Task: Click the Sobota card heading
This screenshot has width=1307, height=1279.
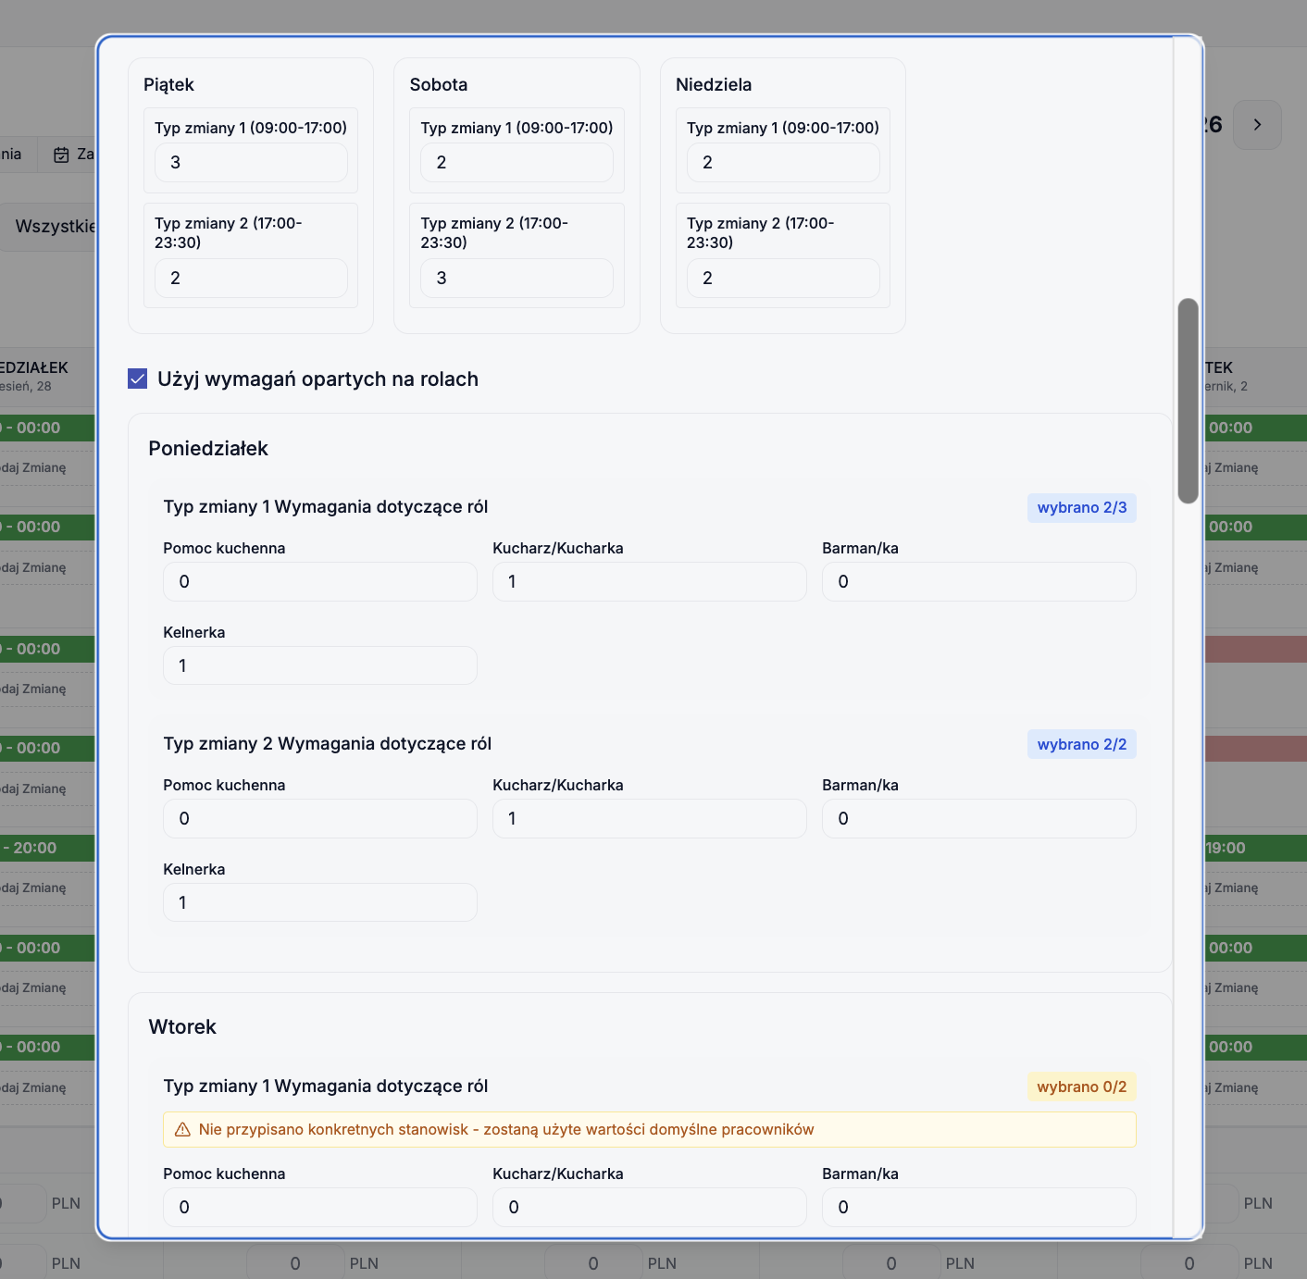Action: pyautogui.click(x=439, y=84)
